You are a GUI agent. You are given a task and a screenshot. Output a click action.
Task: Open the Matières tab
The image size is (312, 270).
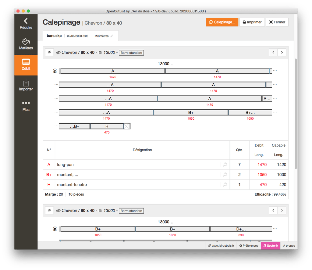coord(26,44)
